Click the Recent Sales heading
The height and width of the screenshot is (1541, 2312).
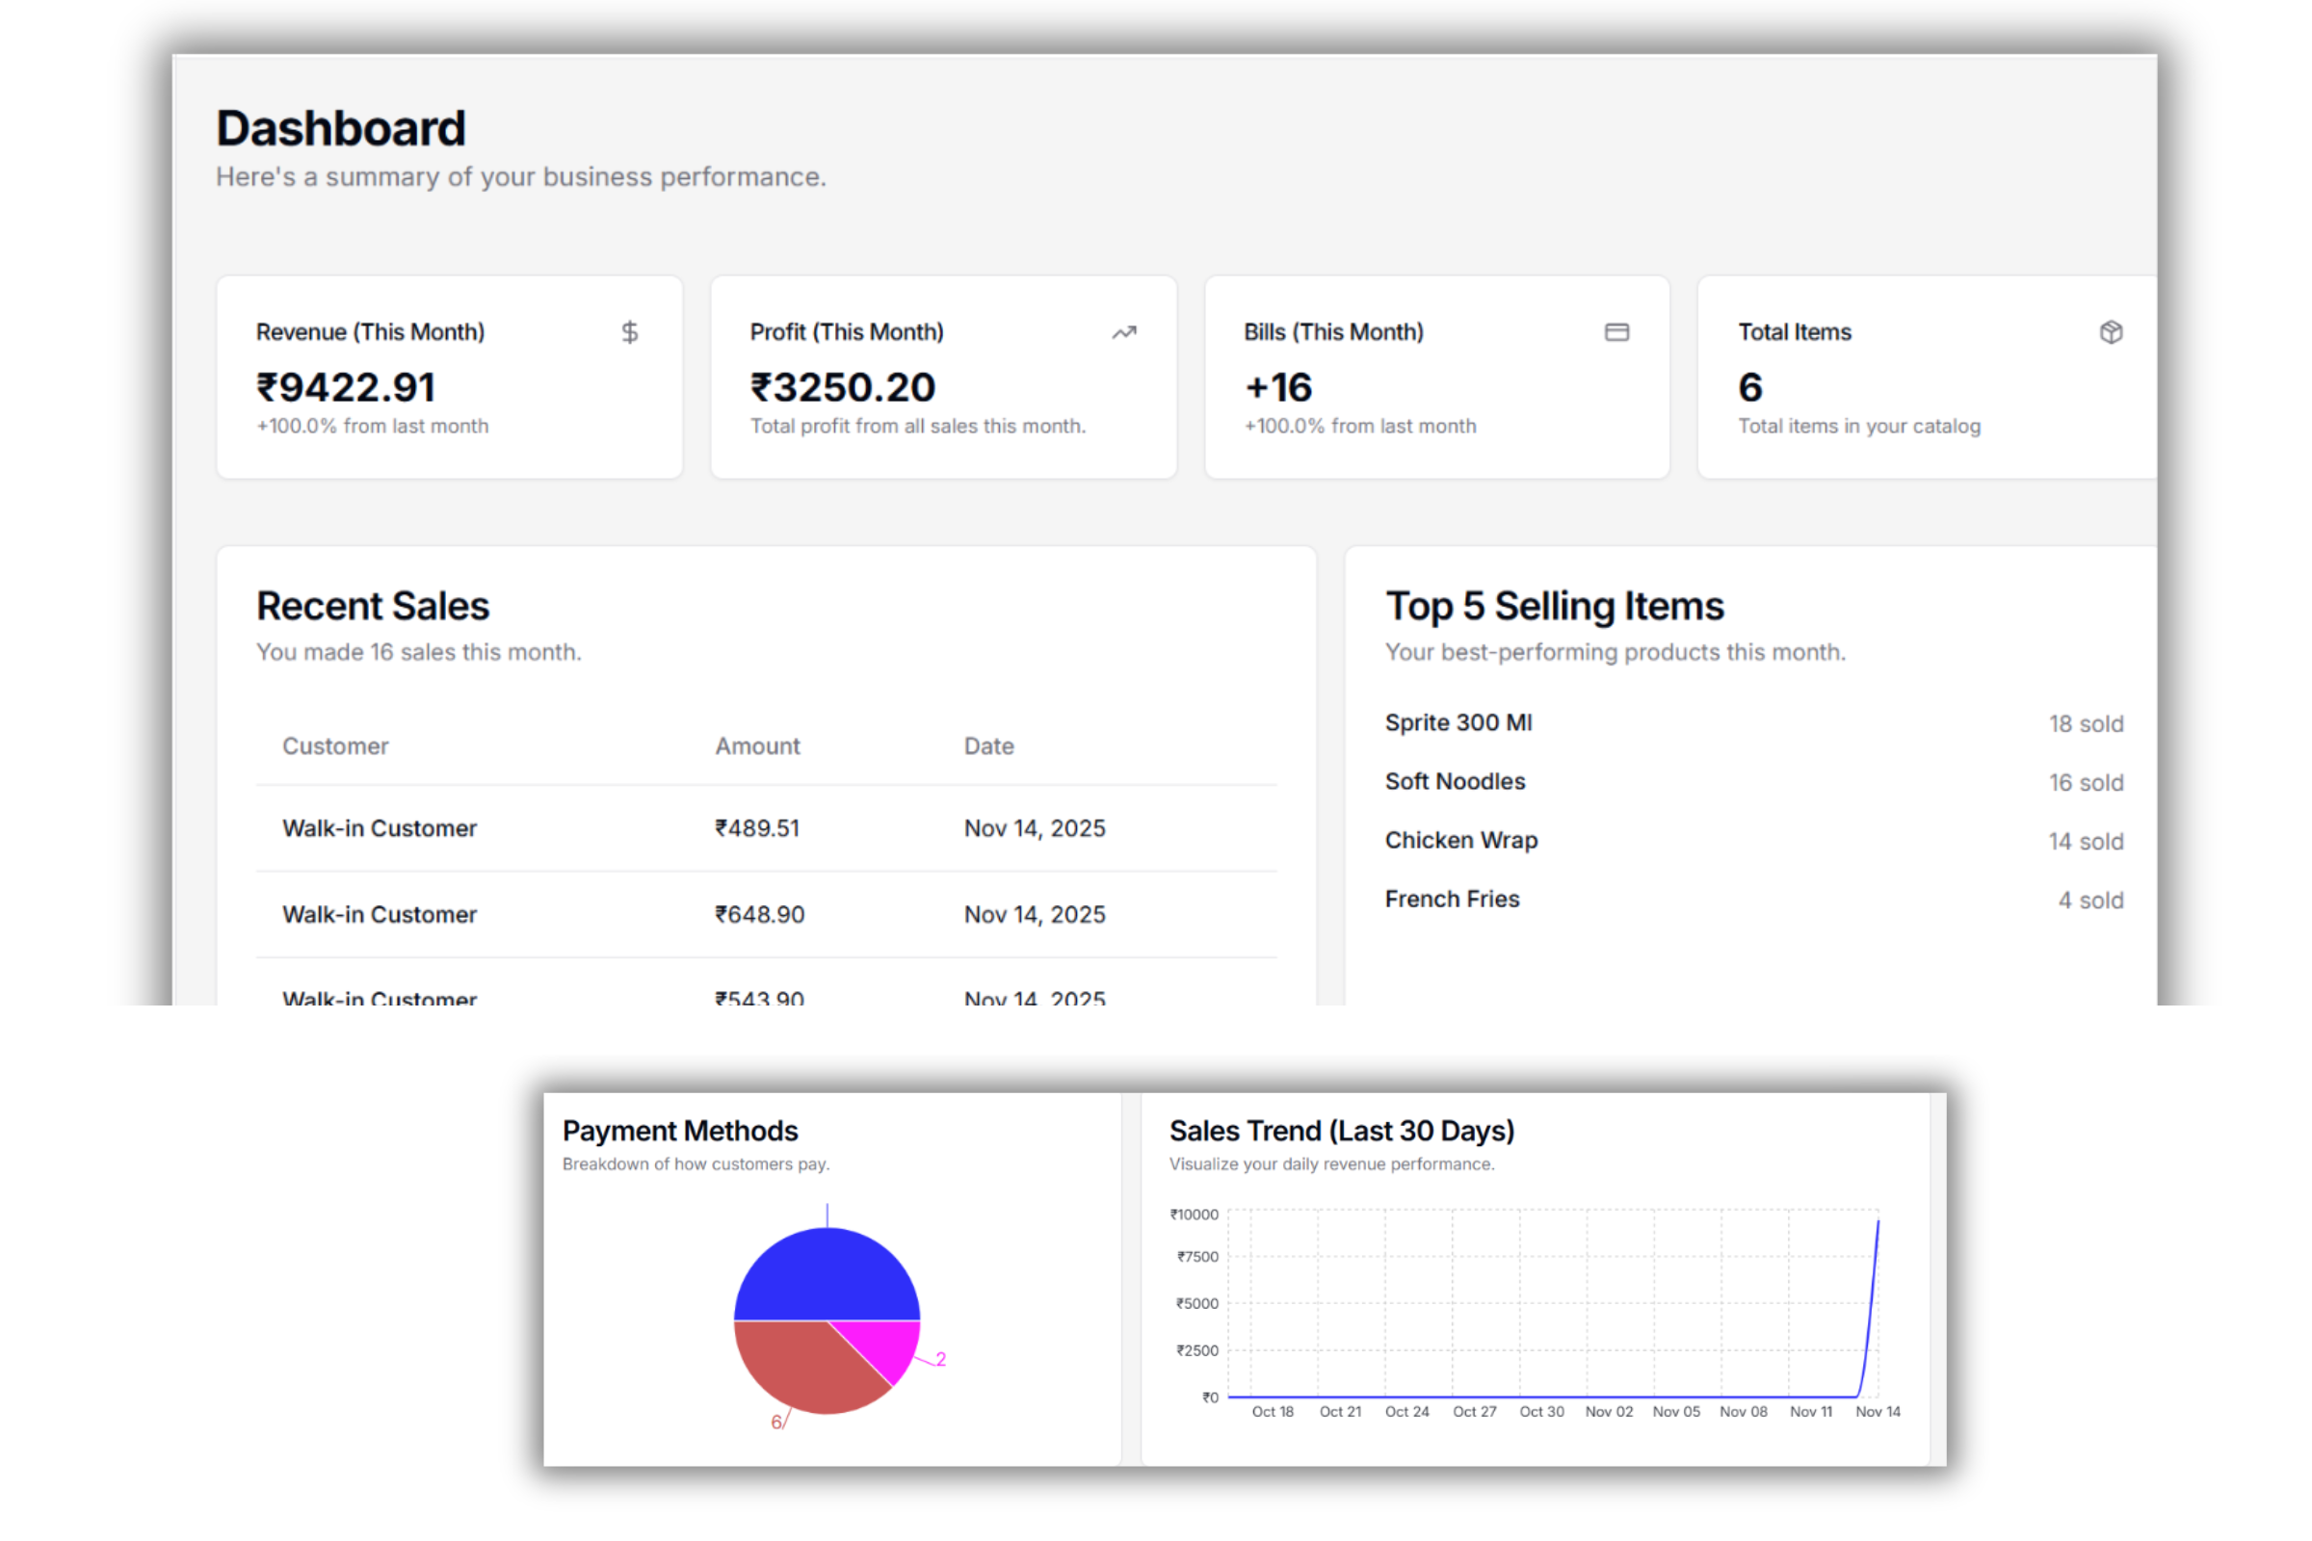[373, 607]
